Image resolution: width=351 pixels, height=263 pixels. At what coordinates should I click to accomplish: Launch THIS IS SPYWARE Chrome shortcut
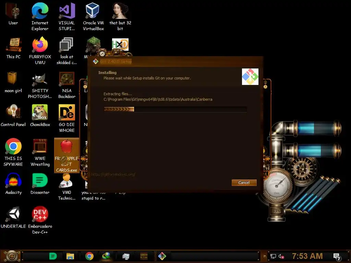(x=13, y=152)
